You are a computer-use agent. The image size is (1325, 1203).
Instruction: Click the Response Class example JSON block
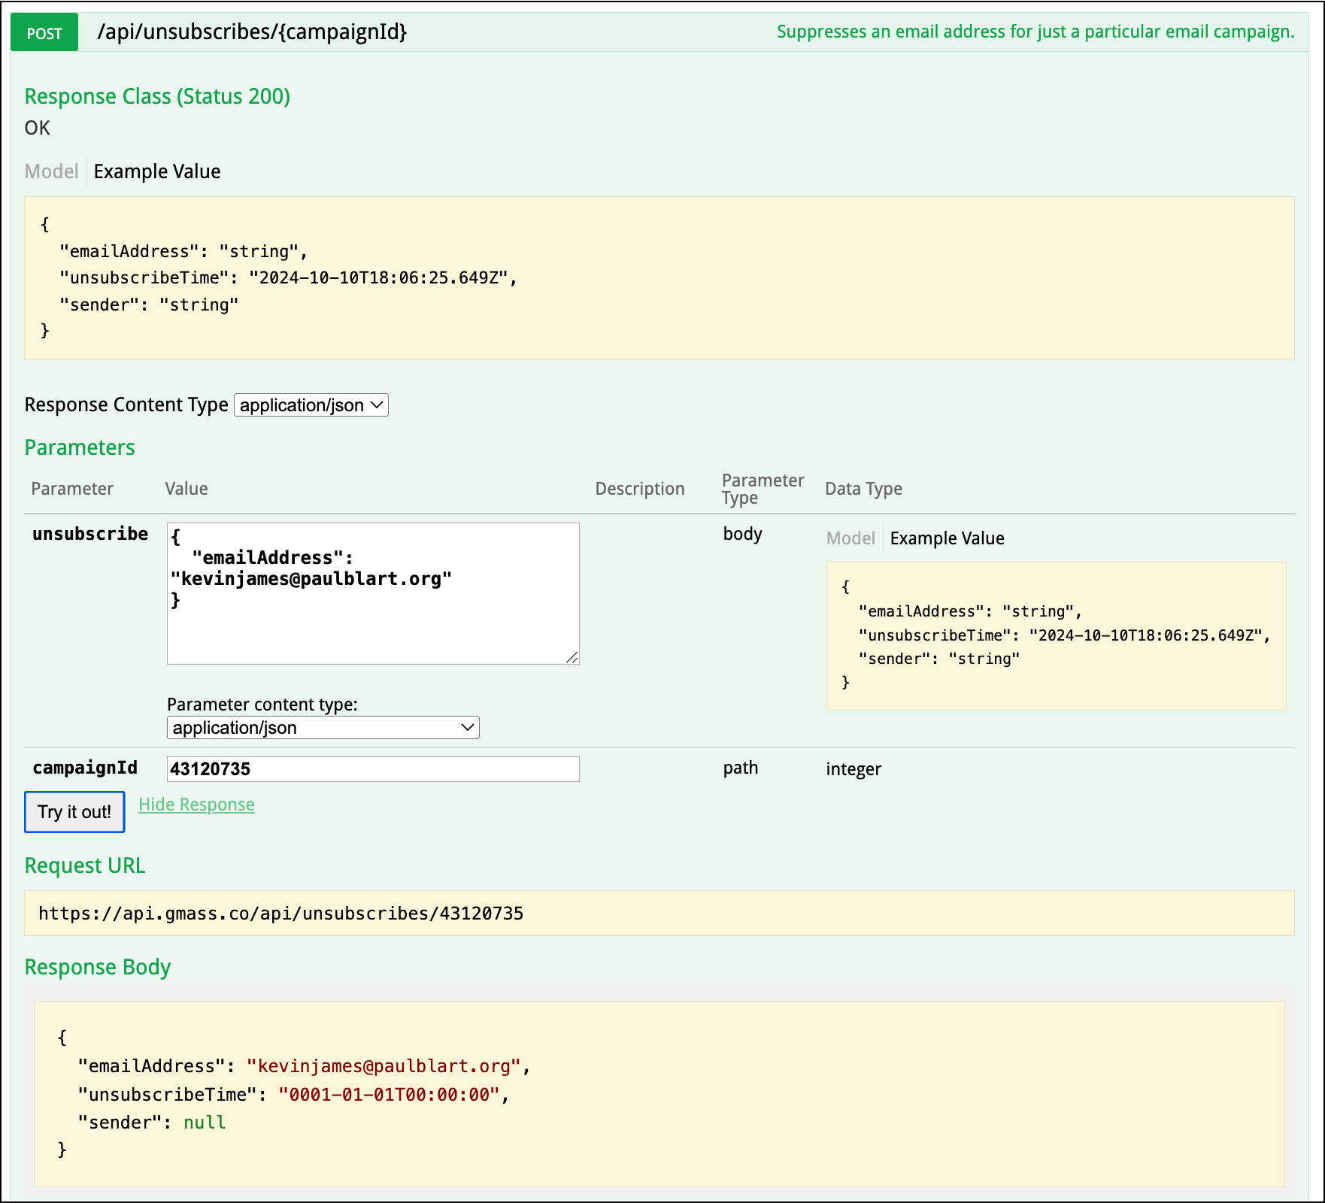pos(659,278)
